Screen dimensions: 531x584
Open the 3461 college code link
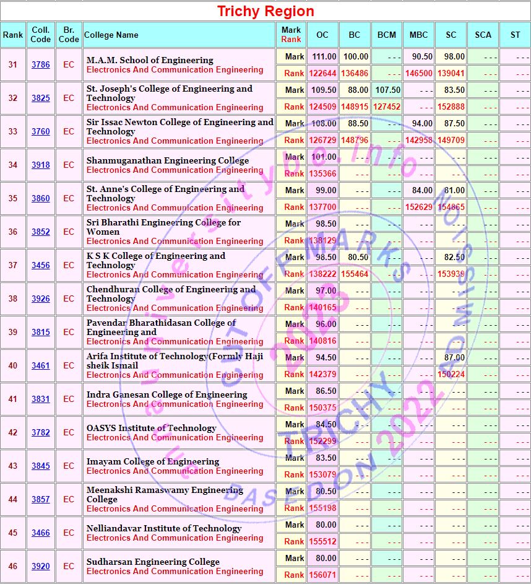point(41,366)
